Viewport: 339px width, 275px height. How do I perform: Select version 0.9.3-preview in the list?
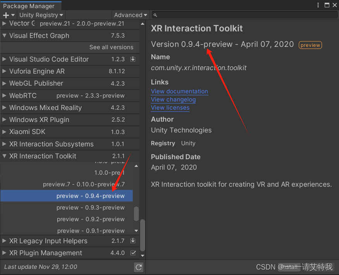91,208
